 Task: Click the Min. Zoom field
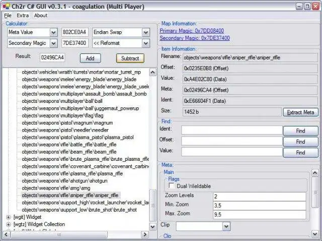260,205
